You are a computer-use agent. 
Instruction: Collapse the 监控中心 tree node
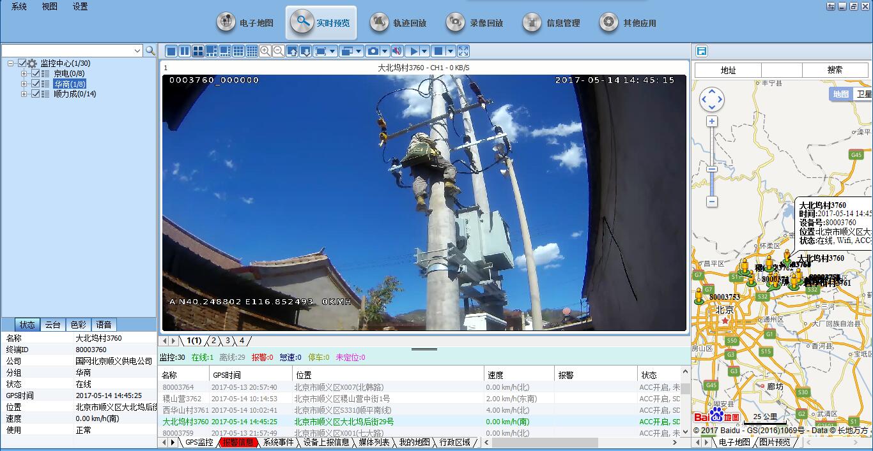11,63
